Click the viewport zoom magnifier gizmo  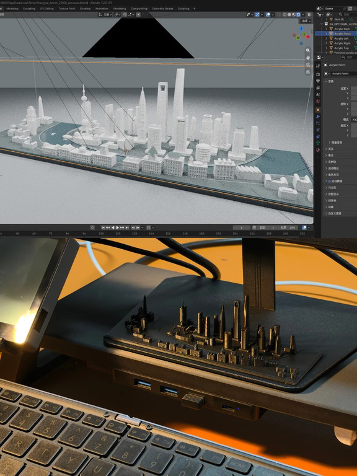(308, 50)
